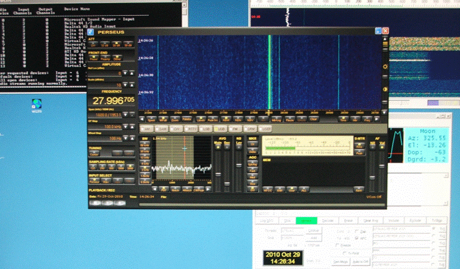Toggle the Labels display button
Image resolution: width=460 pixels, height=269 pixels.
click(201, 119)
